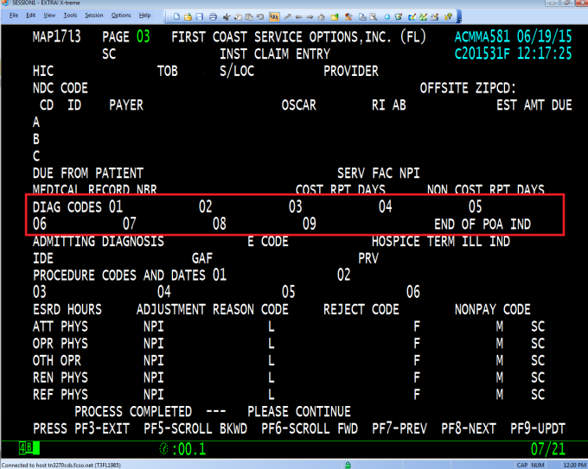This screenshot has height=469, width=588.
Task: Click the New session toolbar icon
Action: (177, 16)
